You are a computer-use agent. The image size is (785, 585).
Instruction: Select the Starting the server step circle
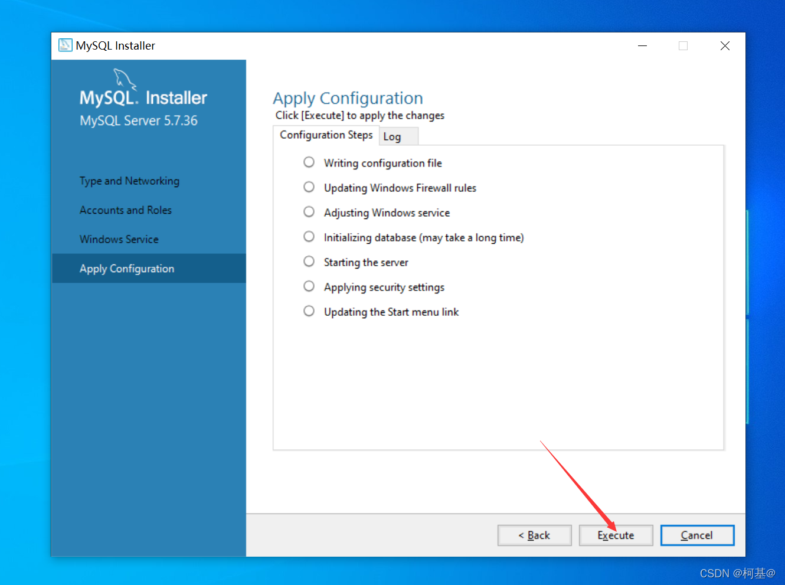click(309, 262)
